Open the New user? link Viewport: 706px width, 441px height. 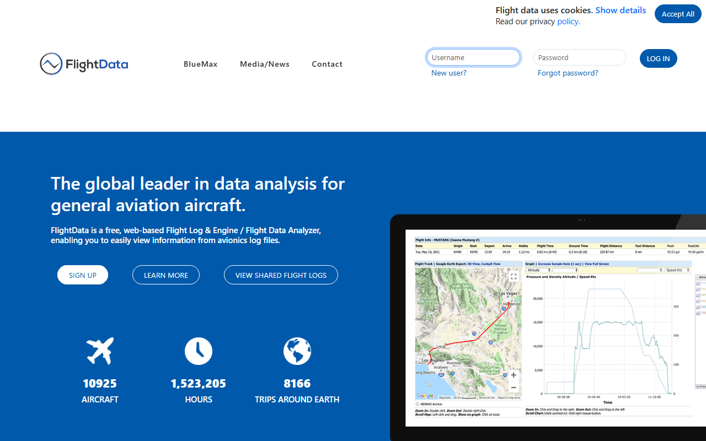click(x=449, y=73)
